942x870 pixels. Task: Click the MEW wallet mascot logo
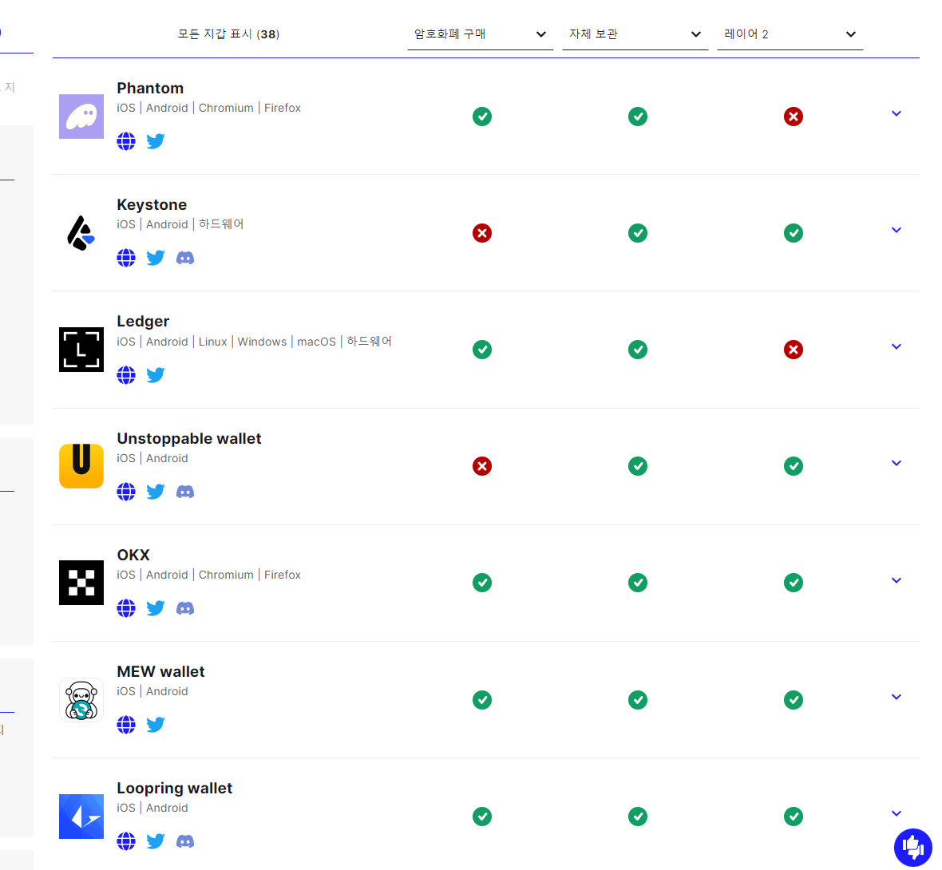[81, 699]
